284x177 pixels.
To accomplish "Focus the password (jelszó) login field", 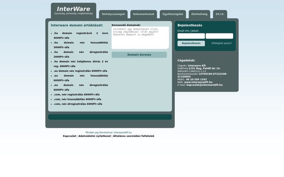I will (219, 36).
